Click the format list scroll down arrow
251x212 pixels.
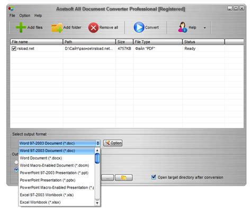[x=97, y=203]
